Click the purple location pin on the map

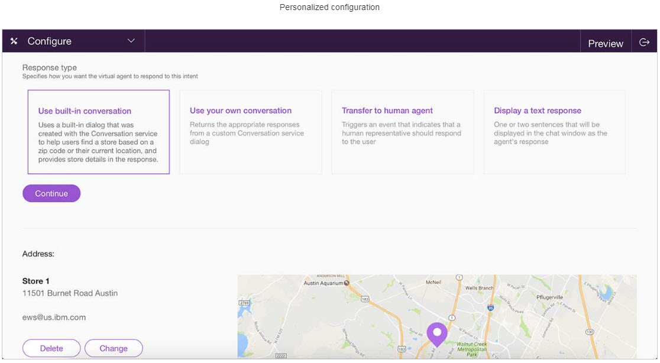(437, 334)
